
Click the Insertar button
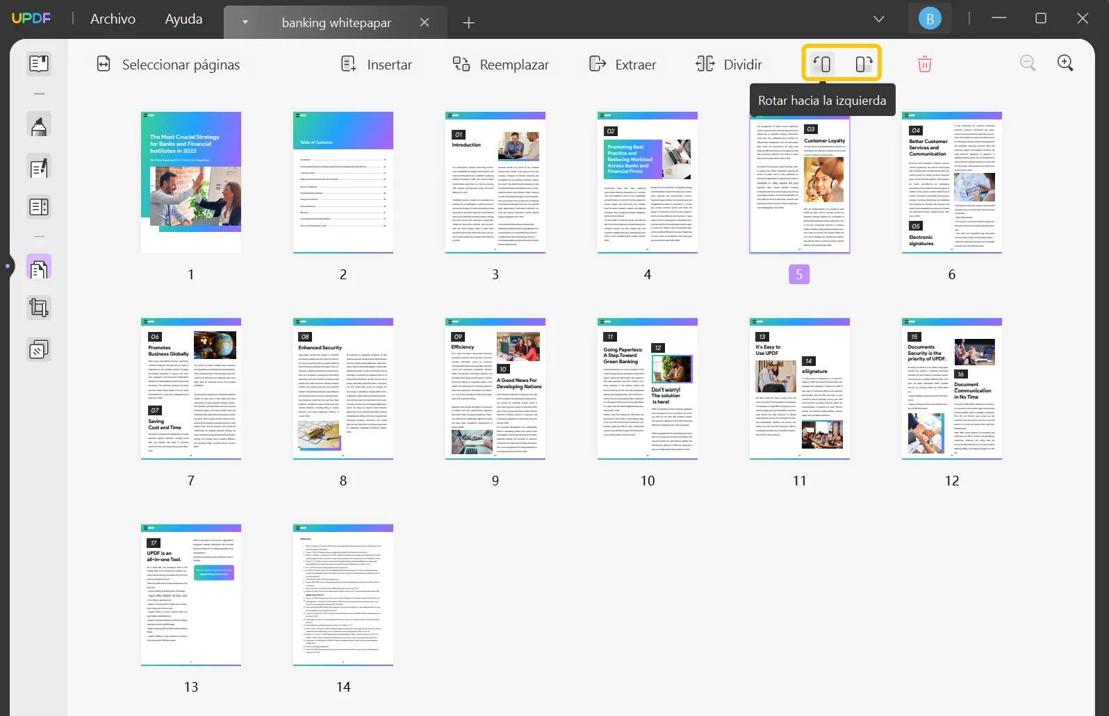click(x=377, y=65)
